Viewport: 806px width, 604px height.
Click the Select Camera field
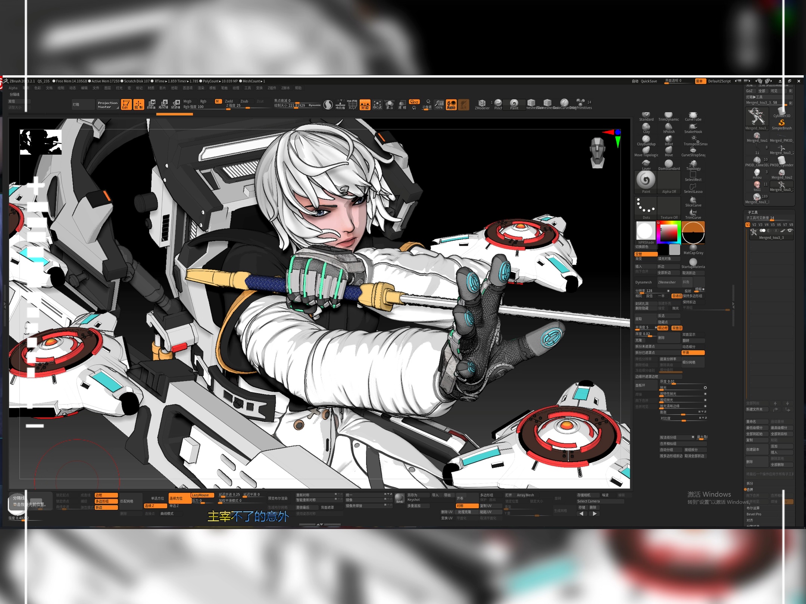[600, 501]
